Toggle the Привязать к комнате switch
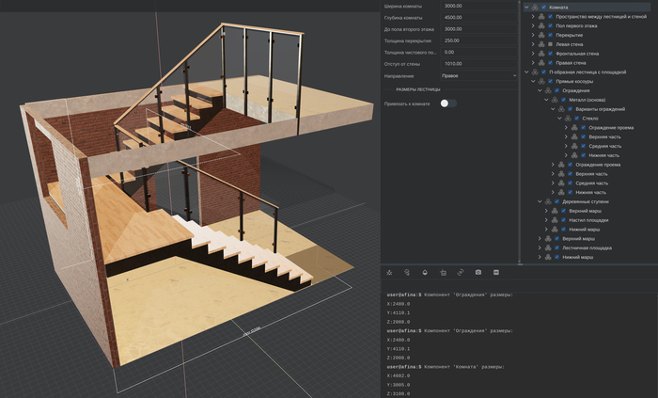Viewport: 658px width, 398px height. tap(448, 103)
